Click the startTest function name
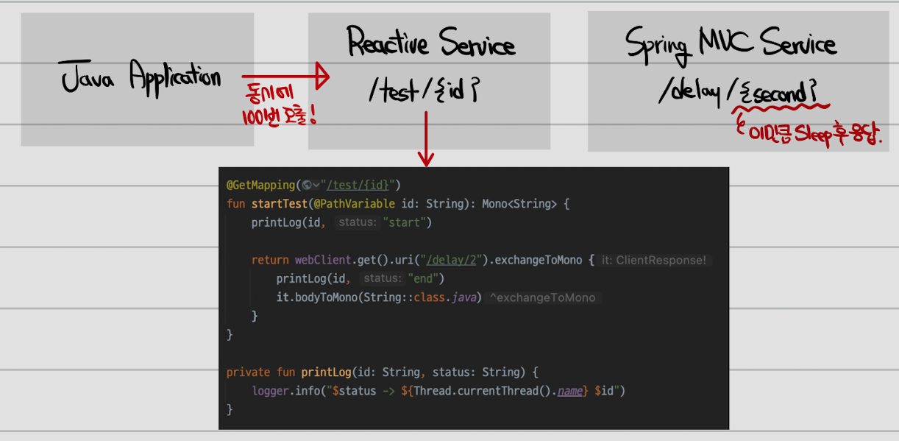 (279, 204)
